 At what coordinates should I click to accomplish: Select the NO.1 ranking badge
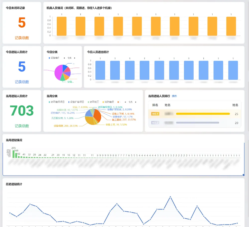(x=155, y=114)
